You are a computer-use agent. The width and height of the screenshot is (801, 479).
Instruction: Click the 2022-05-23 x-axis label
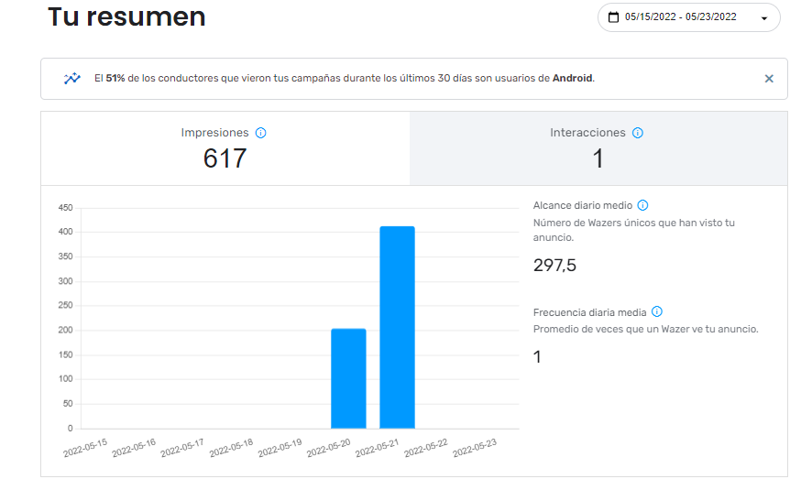pos(475,449)
